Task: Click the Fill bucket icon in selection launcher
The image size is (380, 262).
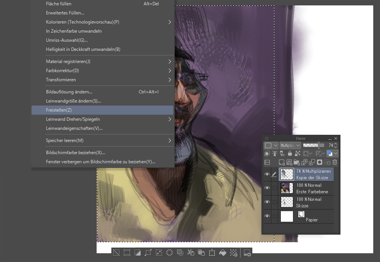Action: (223, 253)
